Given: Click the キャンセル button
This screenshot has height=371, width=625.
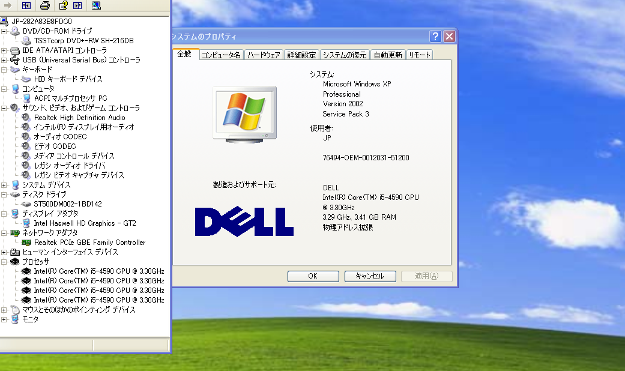Looking at the screenshot, I should (370, 276).
